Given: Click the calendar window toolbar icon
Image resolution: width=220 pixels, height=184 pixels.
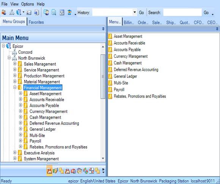Looking at the screenshot, I should (x=62, y=12).
